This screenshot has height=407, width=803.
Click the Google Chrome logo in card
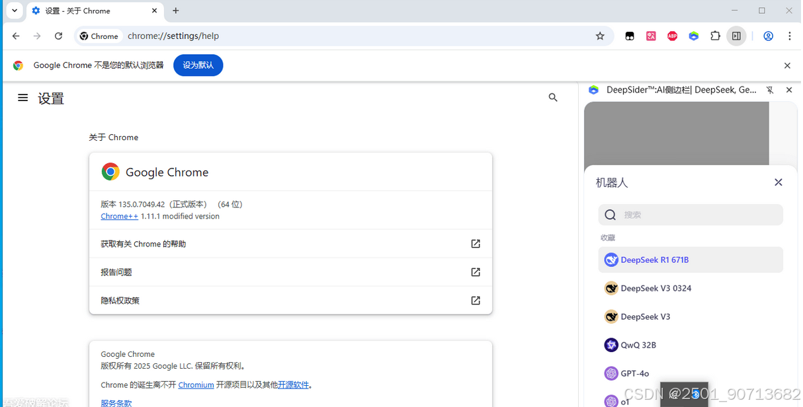[110, 172]
